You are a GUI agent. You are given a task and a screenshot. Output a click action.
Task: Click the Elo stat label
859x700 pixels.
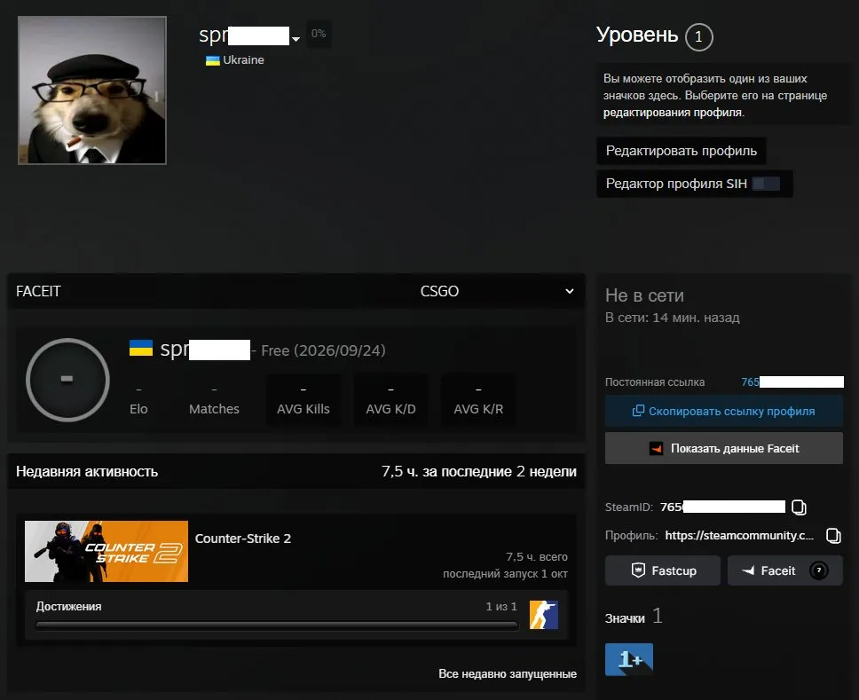click(x=138, y=409)
